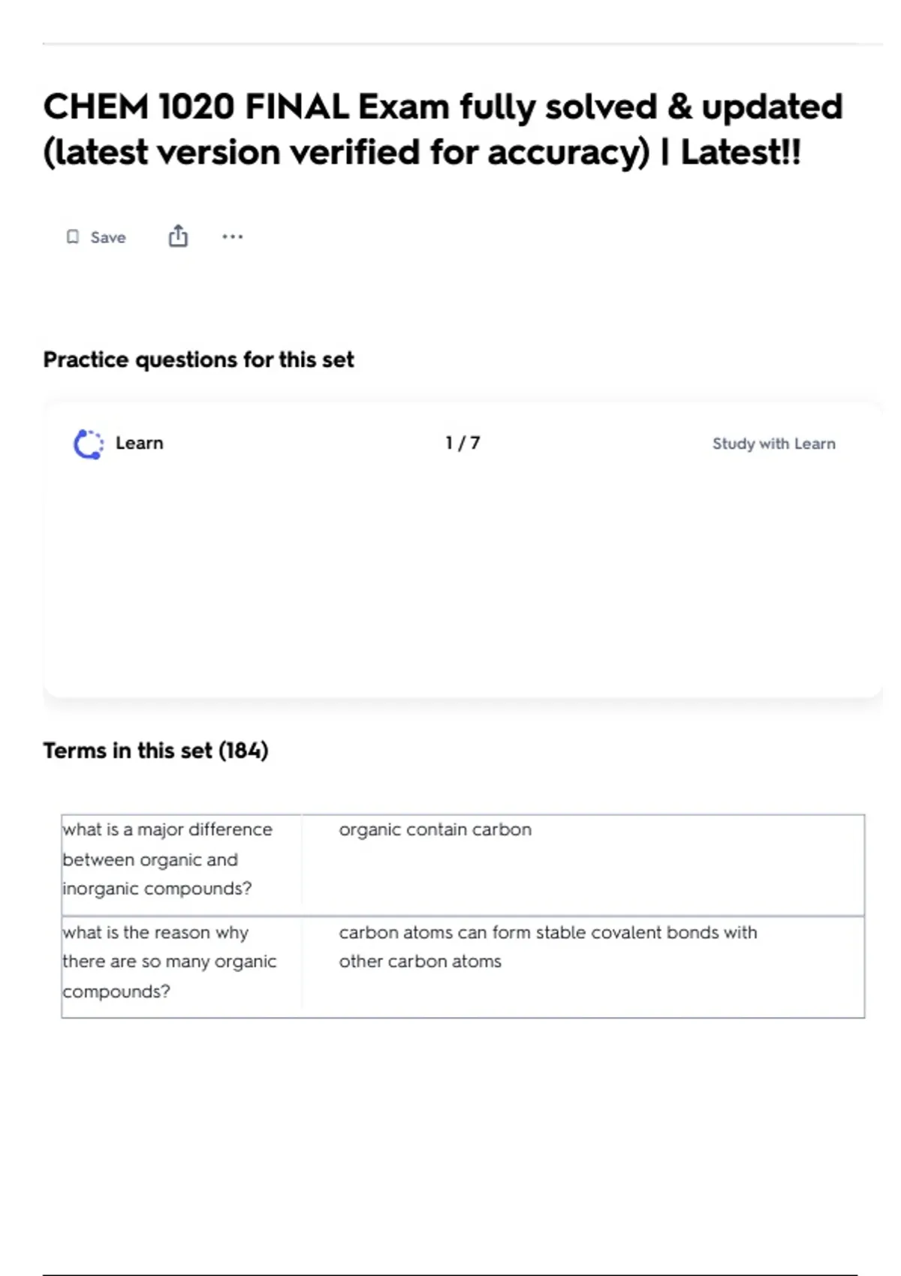Open the Study with Learn link
The width and height of the screenshot is (901, 1276).
(773, 444)
